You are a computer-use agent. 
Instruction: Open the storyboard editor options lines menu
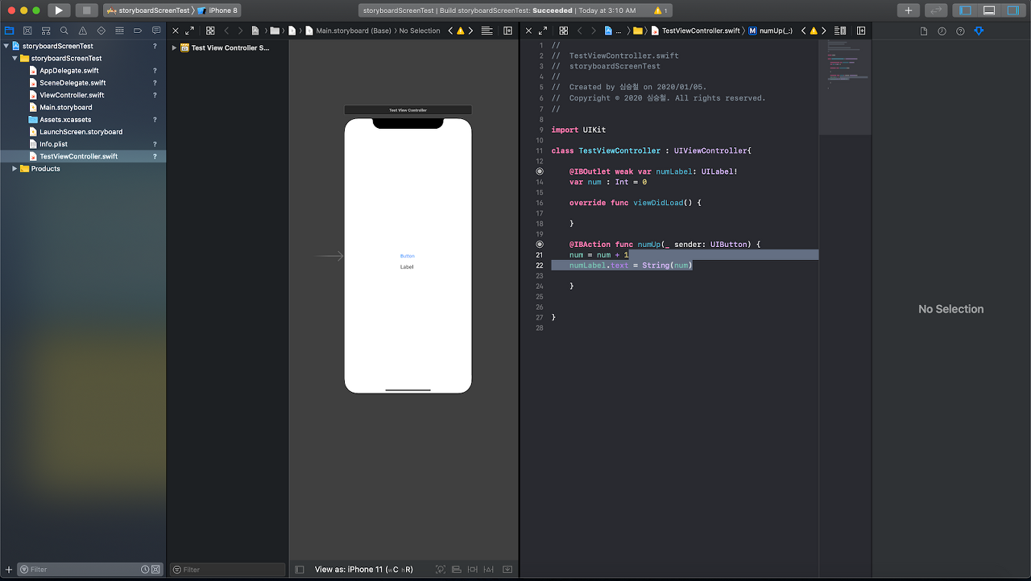click(x=487, y=31)
